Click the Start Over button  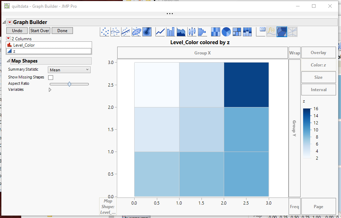point(40,31)
